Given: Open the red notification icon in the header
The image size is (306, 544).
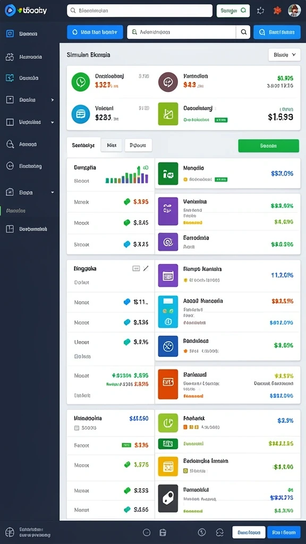Looking at the screenshot, I should tap(277, 11).
